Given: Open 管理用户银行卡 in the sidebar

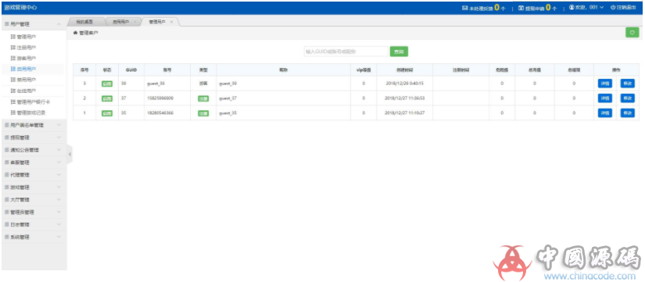Looking at the screenshot, I should 30,102.
